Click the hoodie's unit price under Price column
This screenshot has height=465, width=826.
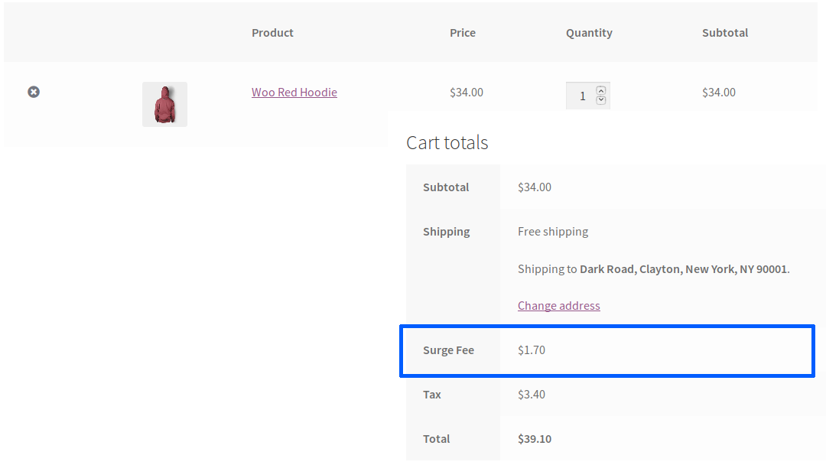[x=467, y=93]
